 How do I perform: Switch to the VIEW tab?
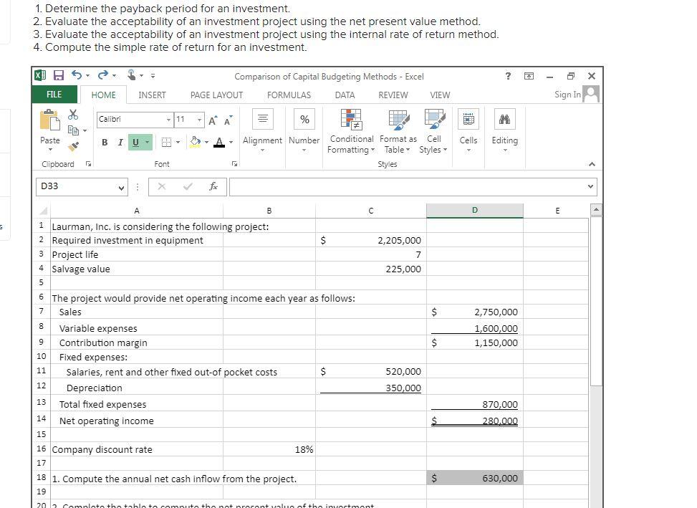pos(440,95)
